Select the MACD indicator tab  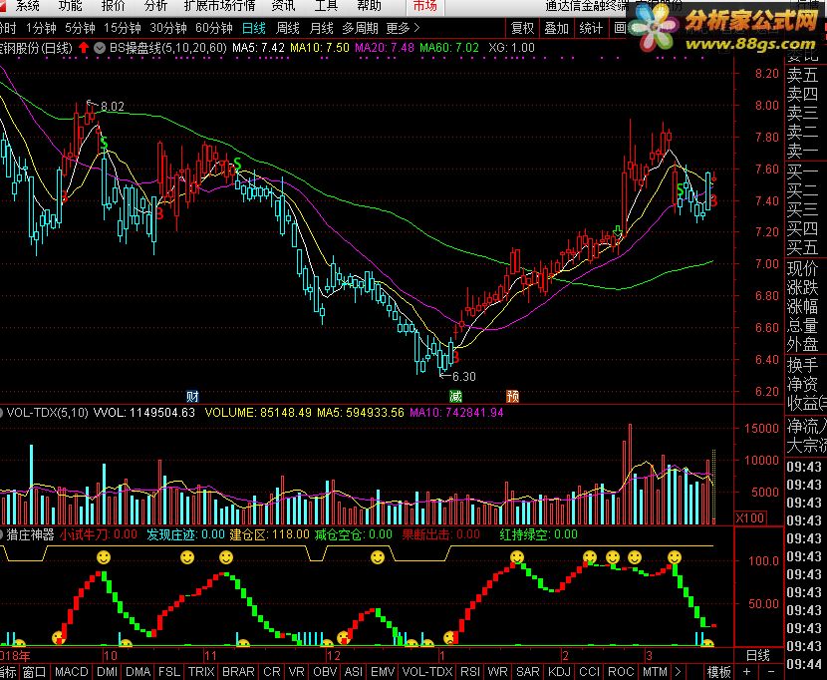[x=71, y=672]
